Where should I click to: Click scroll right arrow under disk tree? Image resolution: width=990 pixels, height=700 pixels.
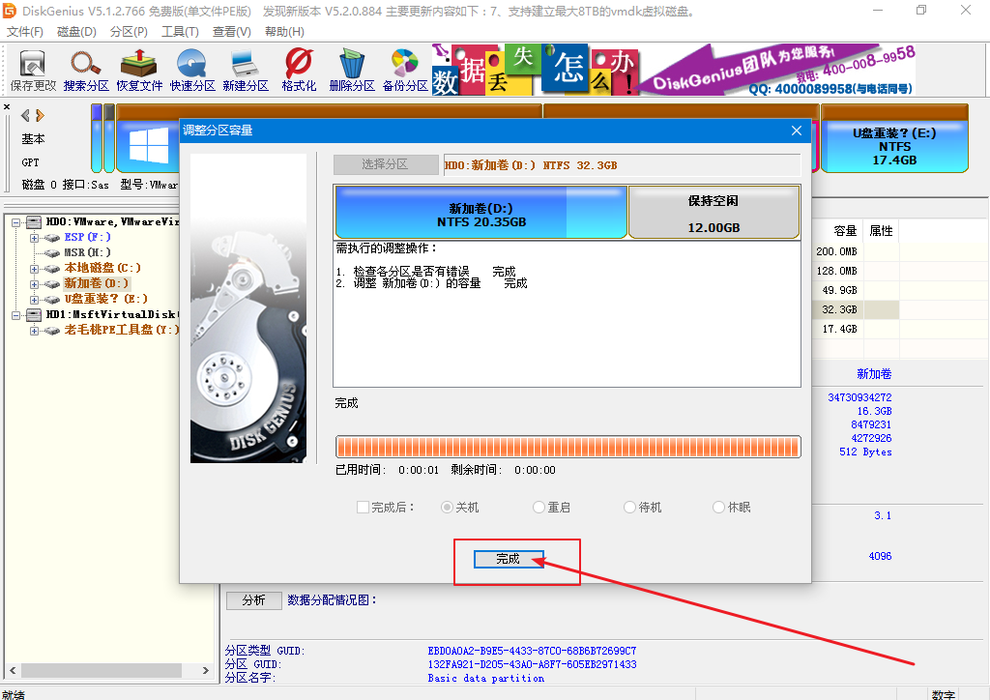coord(206,670)
